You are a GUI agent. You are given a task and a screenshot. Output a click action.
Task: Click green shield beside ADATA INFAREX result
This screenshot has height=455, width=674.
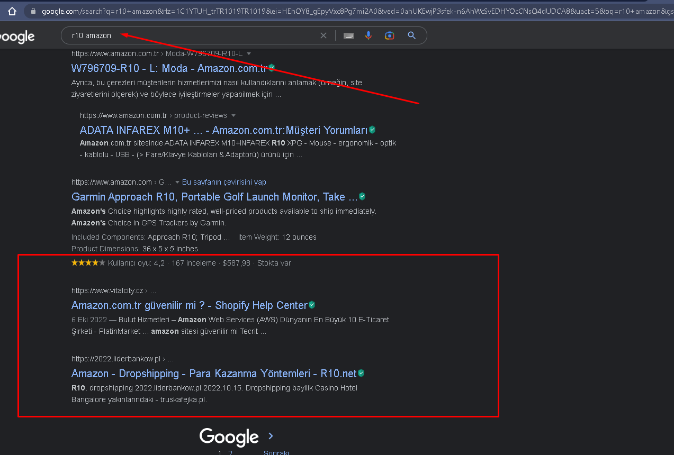(372, 129)
